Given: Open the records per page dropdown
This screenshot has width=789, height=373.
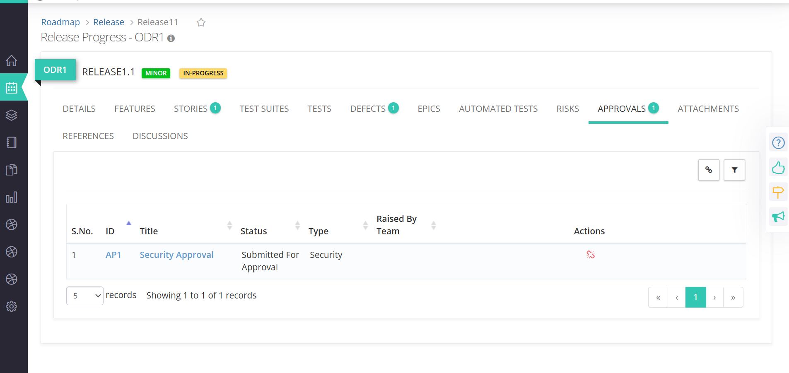Looking at the screenshot, I should 85,296.
